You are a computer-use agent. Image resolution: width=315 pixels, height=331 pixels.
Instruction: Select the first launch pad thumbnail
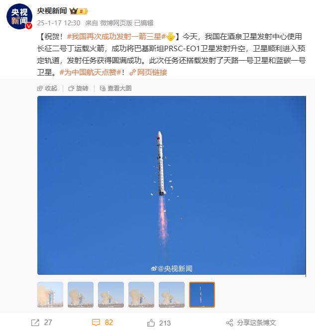tap(50, 295)
